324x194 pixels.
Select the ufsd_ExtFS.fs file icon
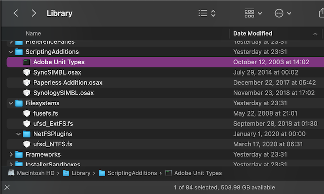27,124
